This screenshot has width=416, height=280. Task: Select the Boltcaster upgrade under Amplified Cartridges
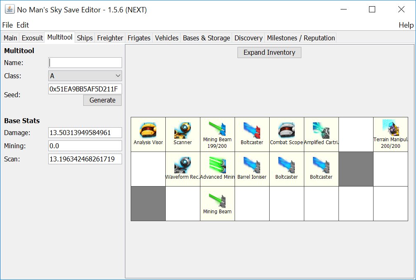tap(321, 169)
